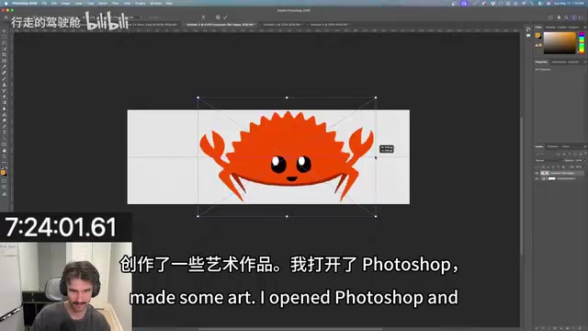Image resolution: width=588 pixels, height=331 pixels.
Task: Select the History Brush tool
Action: click(x=4, y=91)
